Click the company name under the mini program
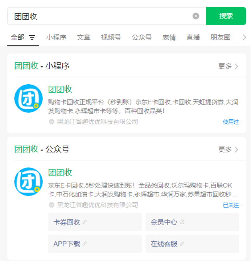The height and width of the screenshot is (261, 251). [x=97, y=122]
